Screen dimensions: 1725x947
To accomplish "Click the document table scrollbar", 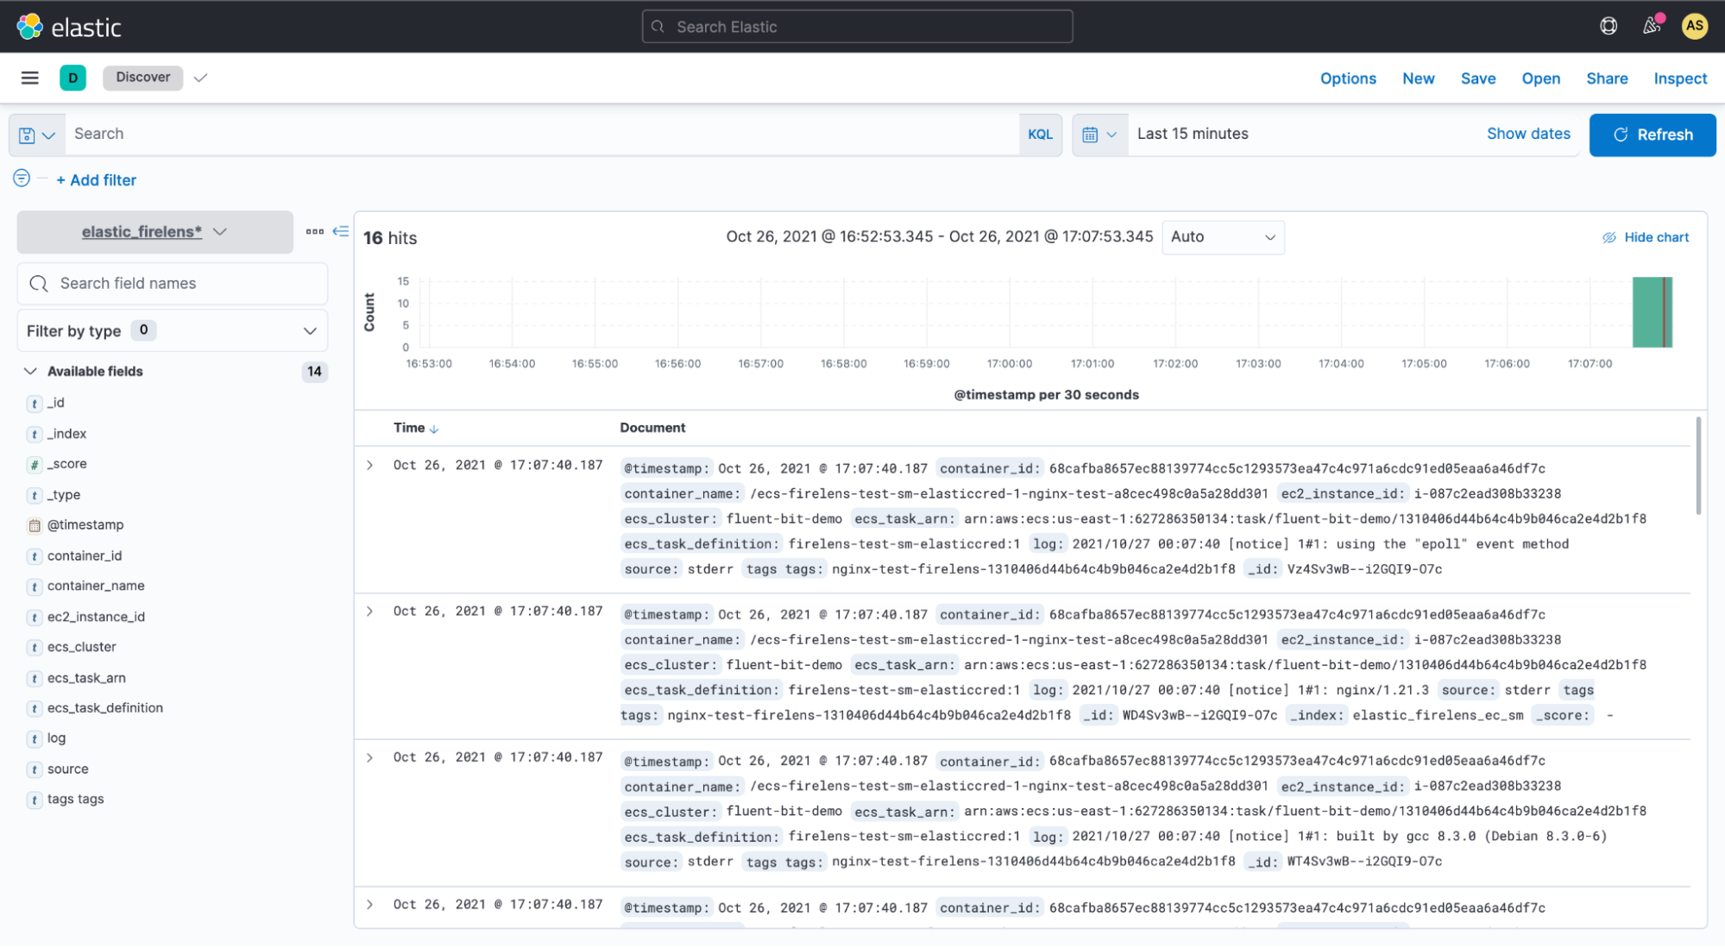I will point(1698,466).
